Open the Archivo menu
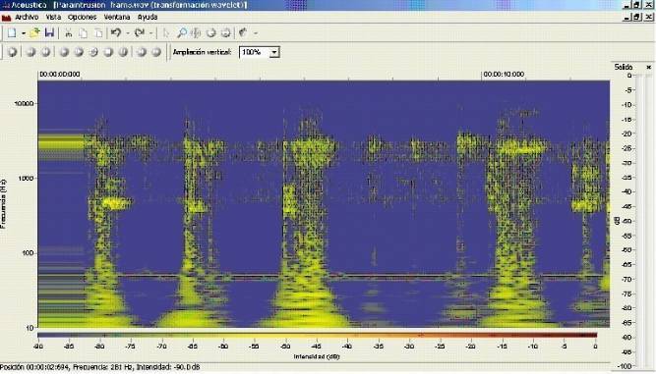 coord(27,17)
